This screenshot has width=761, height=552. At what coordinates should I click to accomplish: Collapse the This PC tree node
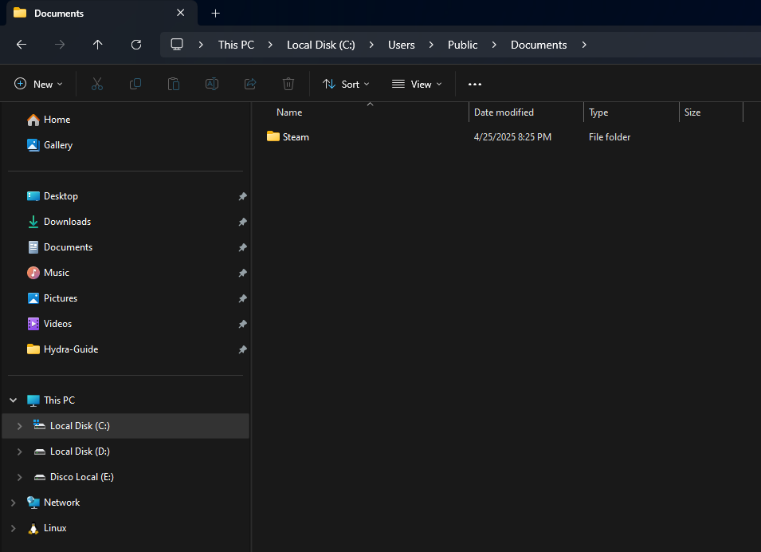[13, 400]
